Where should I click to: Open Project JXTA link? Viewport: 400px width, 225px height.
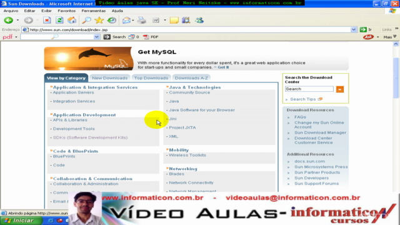tap(182, 127)
